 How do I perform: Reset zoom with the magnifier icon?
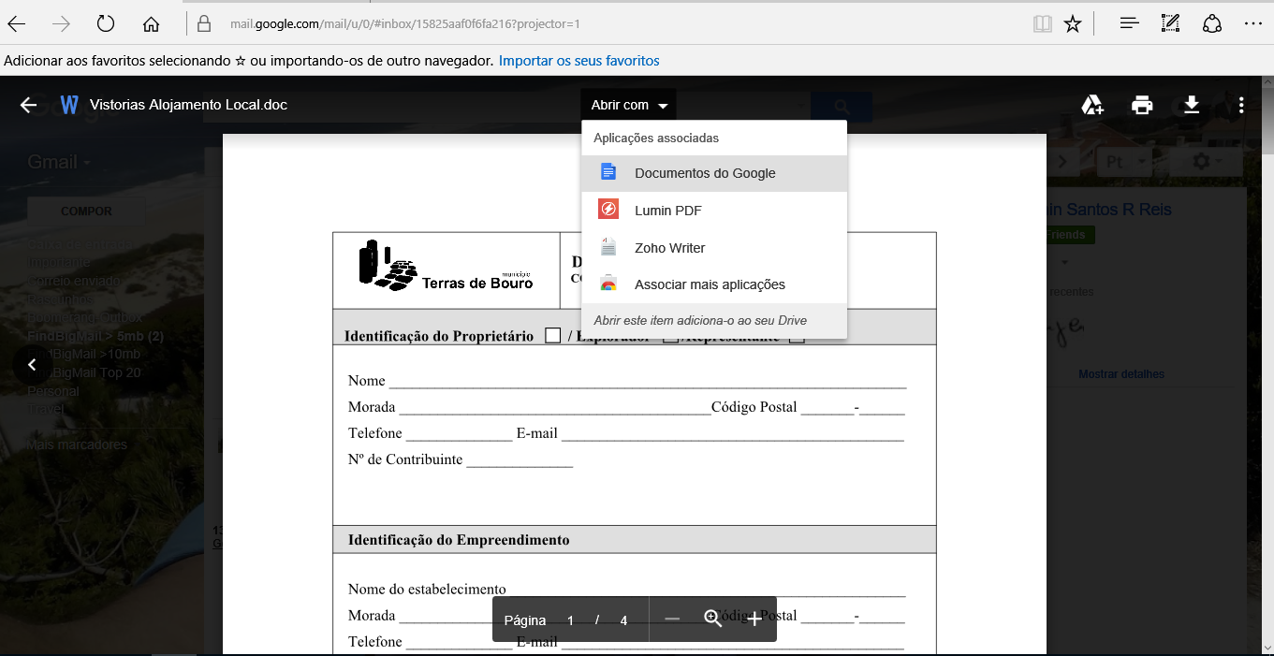click(x=713, y=619)
